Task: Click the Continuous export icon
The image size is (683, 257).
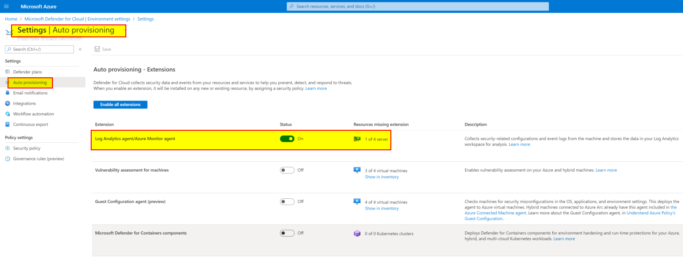Action: [x=8, y=124]
